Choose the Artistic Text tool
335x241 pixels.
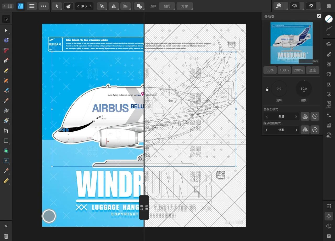click(6, 161)
